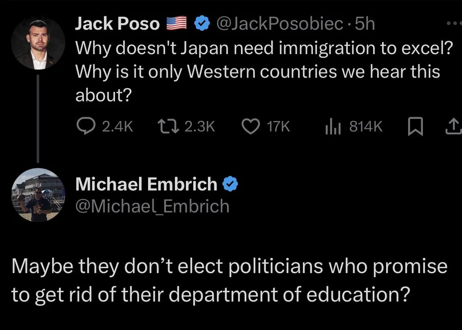
Task: Open the Japan immigration tweet text
Action: [x=263, y=72]
